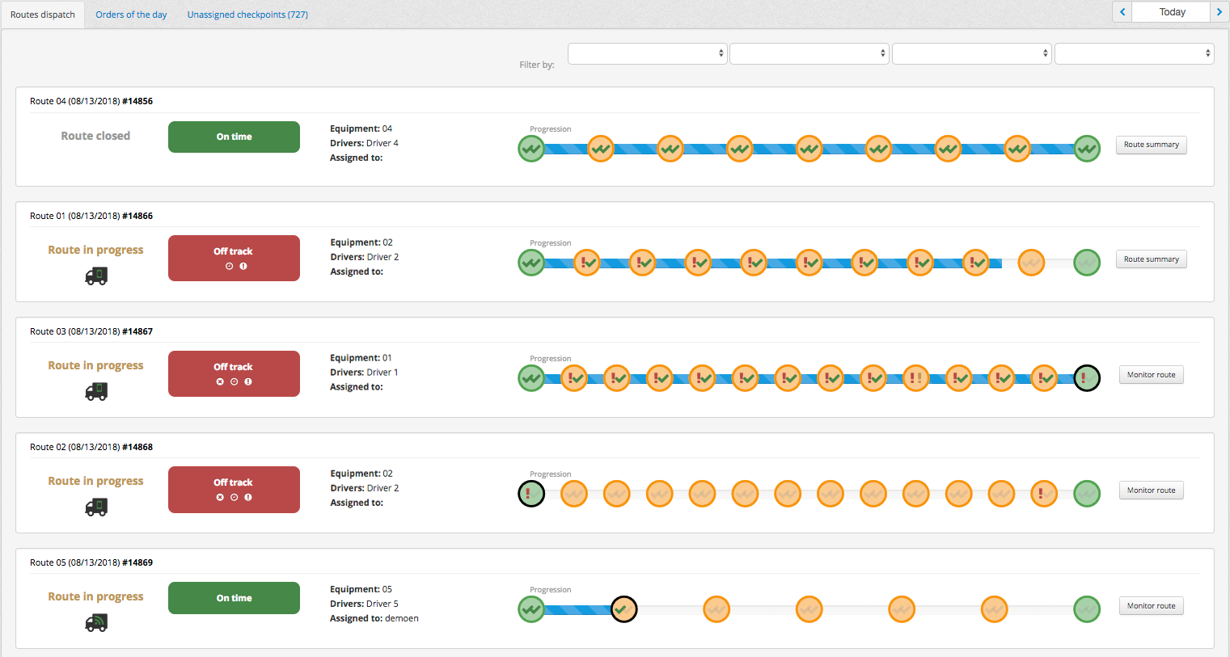Click X icon in Route 03 Off track badge
Viewport: 1230px width, 657px height.
[x=220, y=381]
